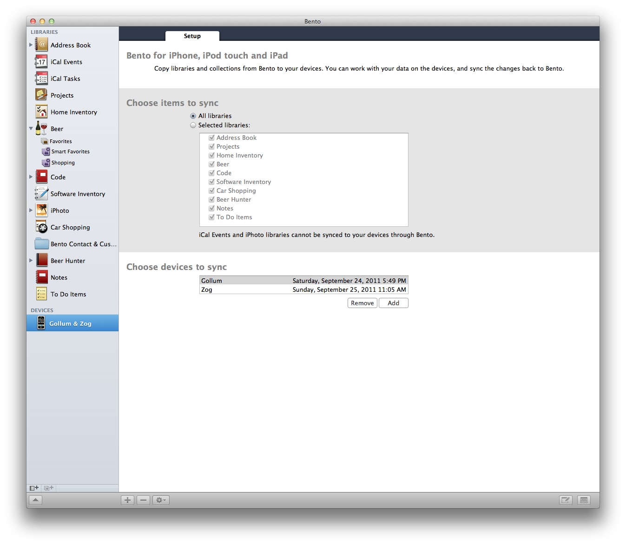626x545 pixels.
Task: Click the new library icon in sidebar footer
Action: click(34, 488)
